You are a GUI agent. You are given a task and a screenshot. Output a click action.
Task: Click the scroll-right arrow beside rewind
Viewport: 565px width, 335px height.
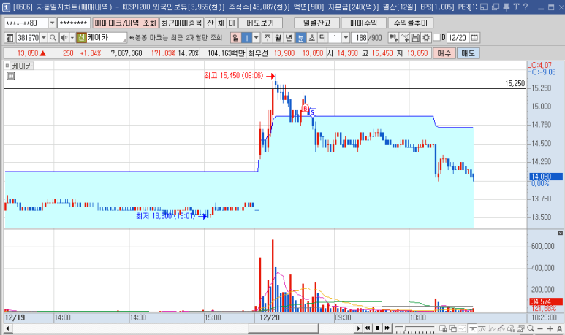[358, 328]
